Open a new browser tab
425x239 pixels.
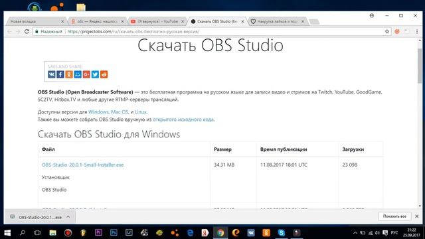(314, 21)
